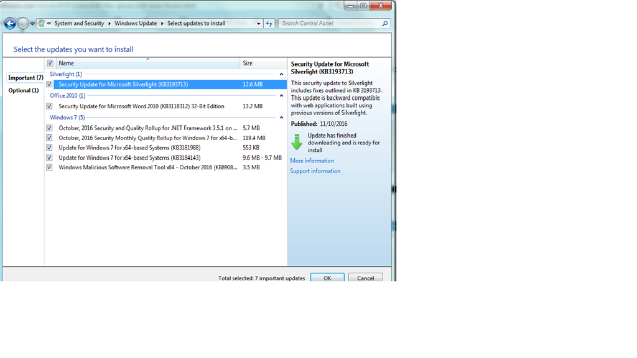Click the magnifier search icon

coord(384,24)
